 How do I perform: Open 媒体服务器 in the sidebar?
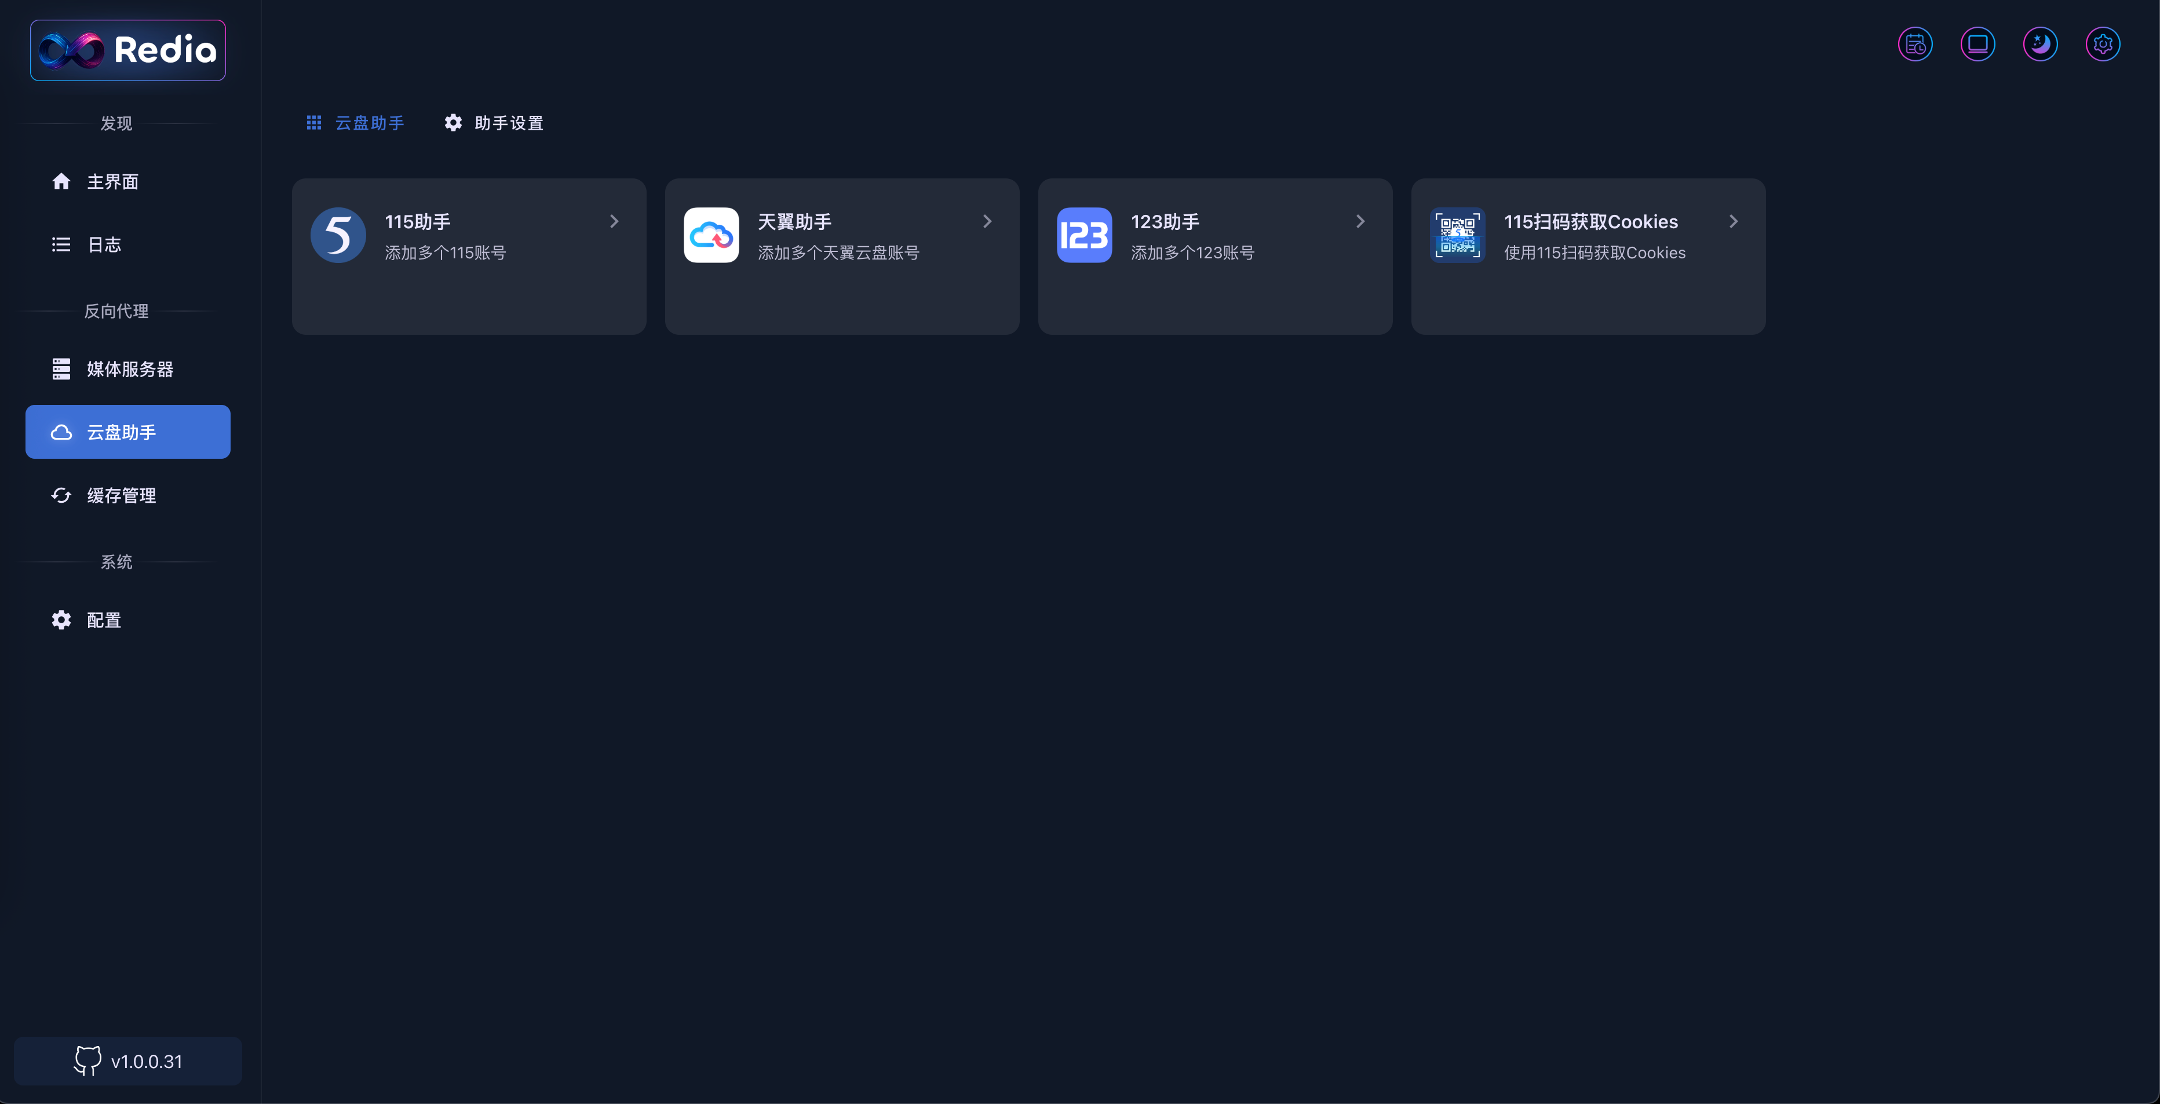[x=129, y=370]
